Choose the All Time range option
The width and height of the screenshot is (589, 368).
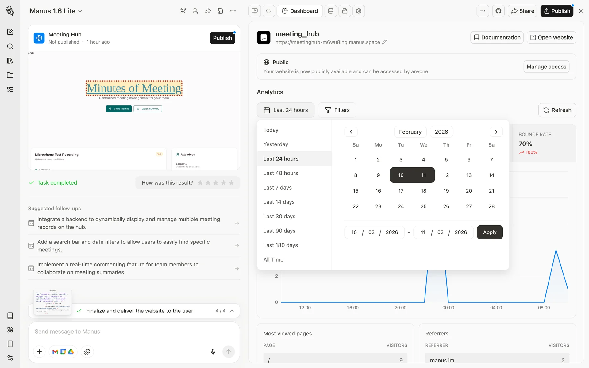pyautogui.click(x=273, y=260)
